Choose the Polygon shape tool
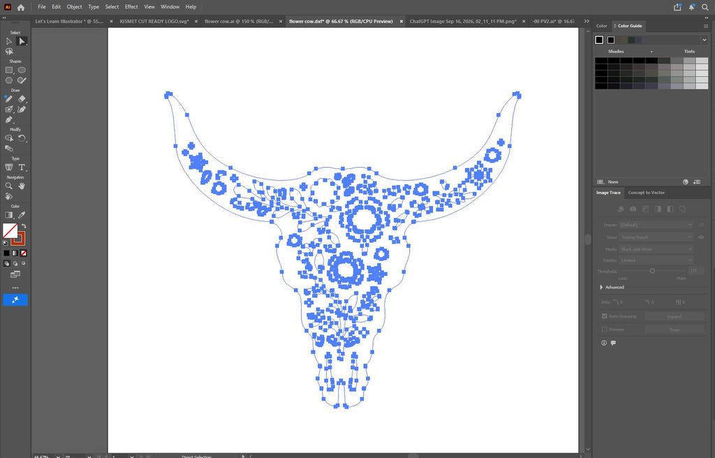This screenshot has width=715, height=458. click(8, 80)
